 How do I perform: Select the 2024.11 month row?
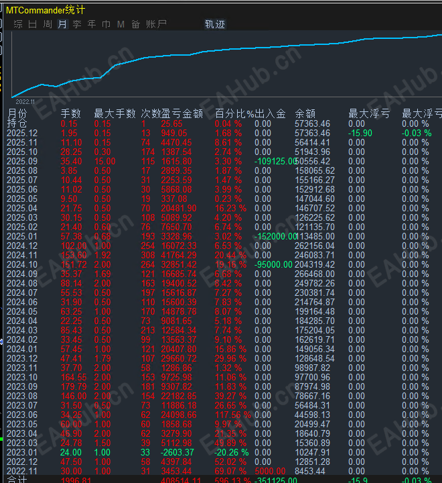pos(221,255)
